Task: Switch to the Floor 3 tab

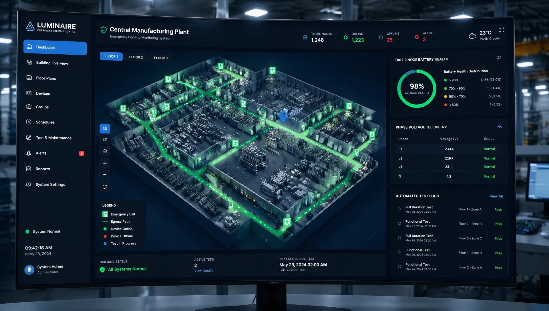Action: (x=161, y=58)
